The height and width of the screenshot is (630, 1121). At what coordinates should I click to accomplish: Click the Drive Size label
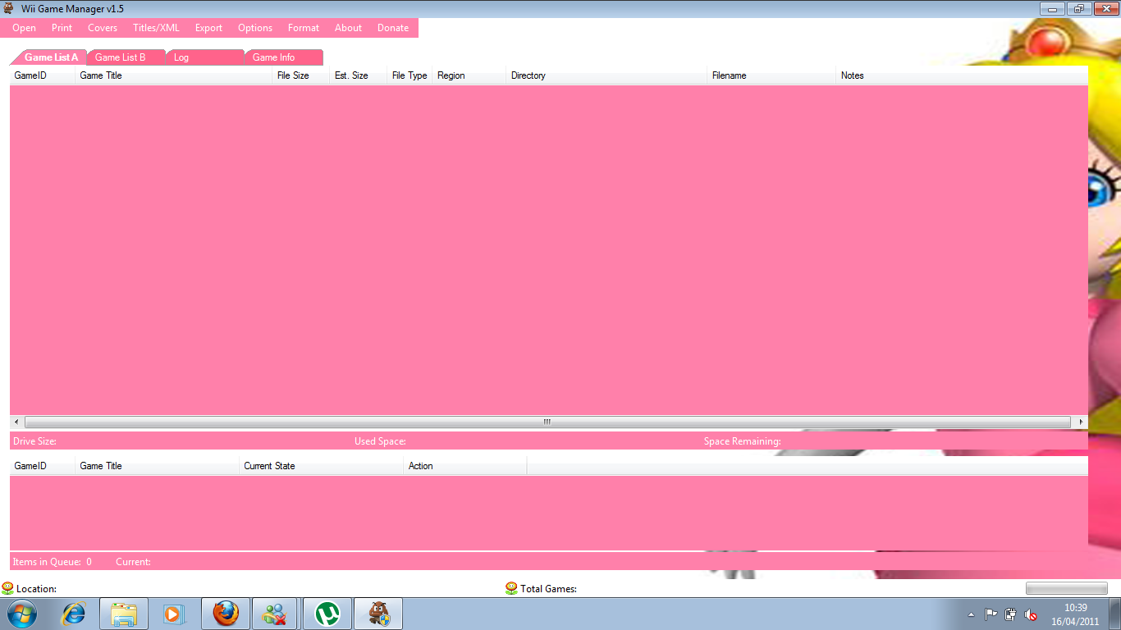[x=34, y=441]
